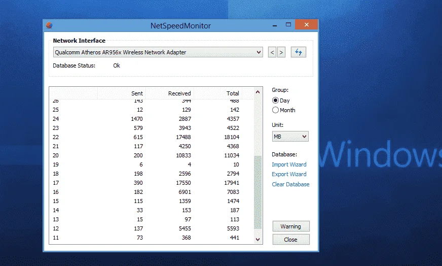
Task: Click the Total value 18104
Action: point(232,137)
